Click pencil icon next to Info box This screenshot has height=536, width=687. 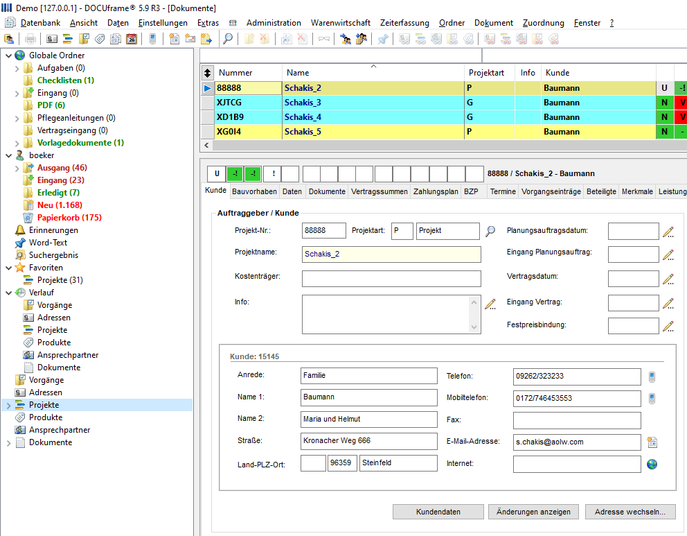[490, 304]
